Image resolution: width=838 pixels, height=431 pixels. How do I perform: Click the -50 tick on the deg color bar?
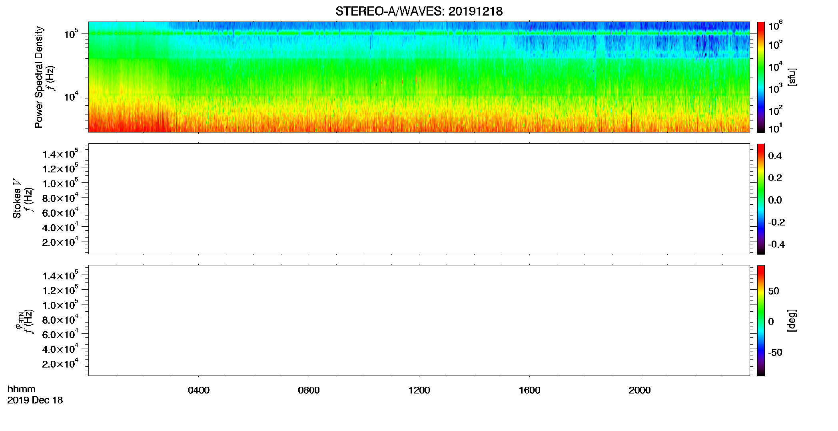[x=775, y=353]
